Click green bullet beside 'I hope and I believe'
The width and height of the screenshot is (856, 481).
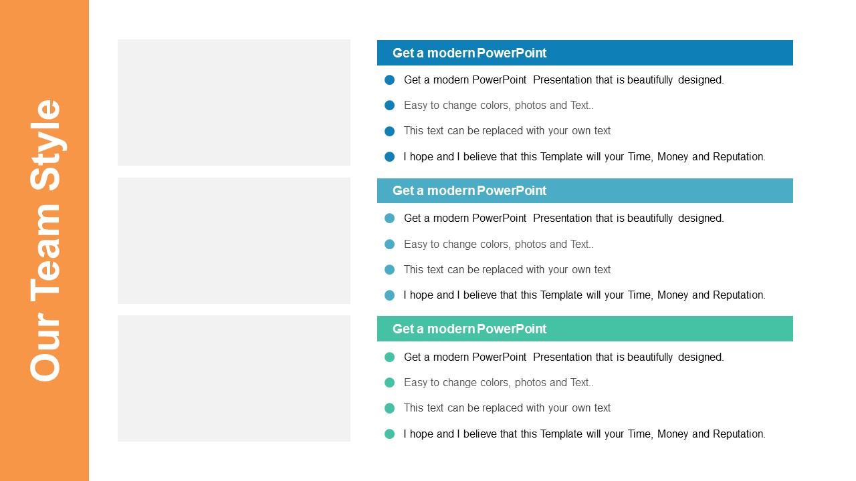coord(390,434)
